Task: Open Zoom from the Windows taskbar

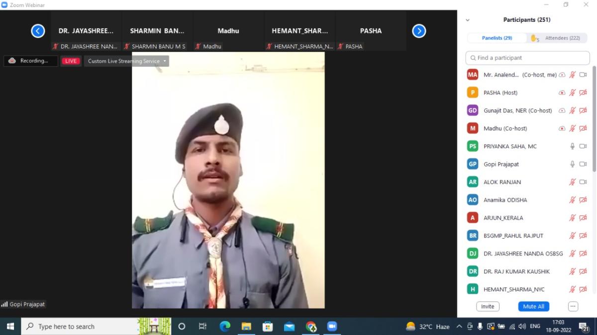Action: click(x=332, y=327)
